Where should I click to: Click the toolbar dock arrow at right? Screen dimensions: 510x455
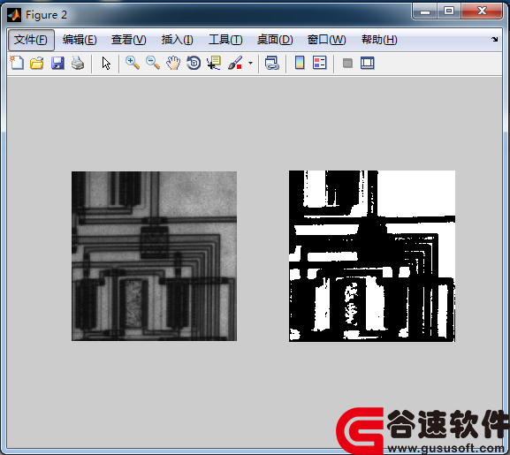click(495, 40)
